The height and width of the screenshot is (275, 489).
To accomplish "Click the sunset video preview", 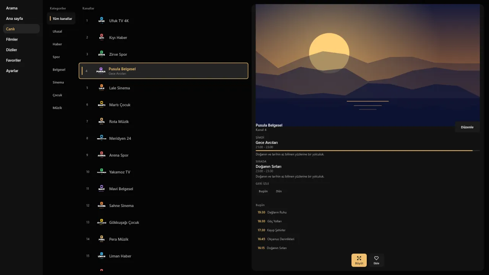I will (368, 65).
